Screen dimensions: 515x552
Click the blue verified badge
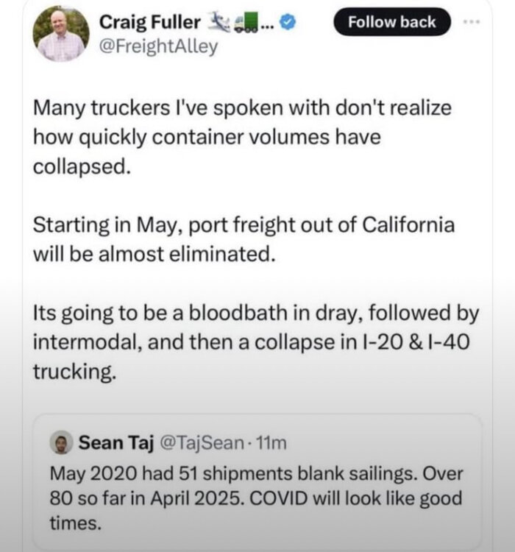[x=290, y=23]
